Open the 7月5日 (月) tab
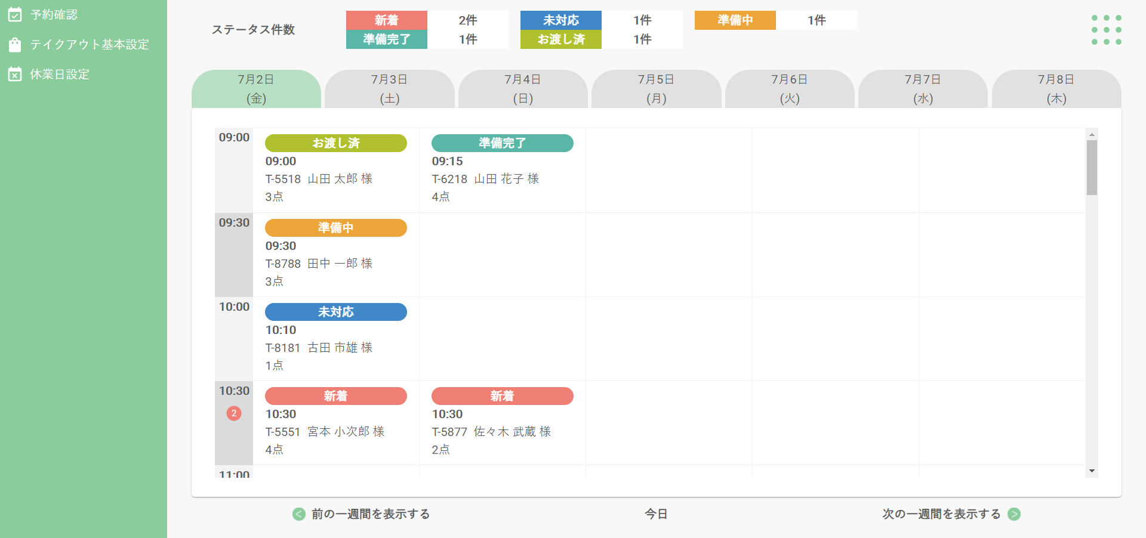Screen dimensions: 1146x538 tap(656, 89)
